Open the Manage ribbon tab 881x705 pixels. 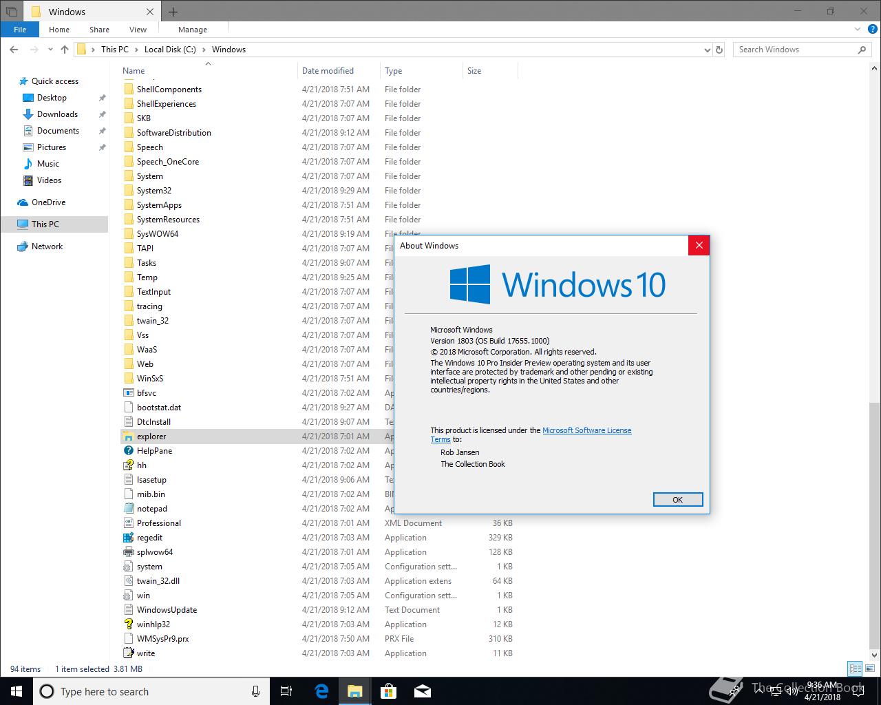(x=193, y=30)
